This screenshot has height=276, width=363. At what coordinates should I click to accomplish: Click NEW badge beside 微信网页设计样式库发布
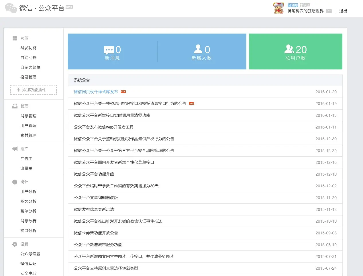click(123, 92)
